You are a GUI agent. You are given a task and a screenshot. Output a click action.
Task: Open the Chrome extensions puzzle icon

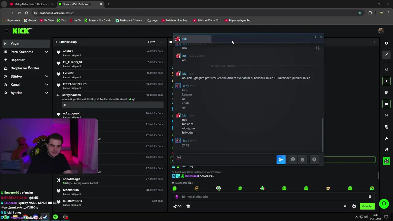370,13
